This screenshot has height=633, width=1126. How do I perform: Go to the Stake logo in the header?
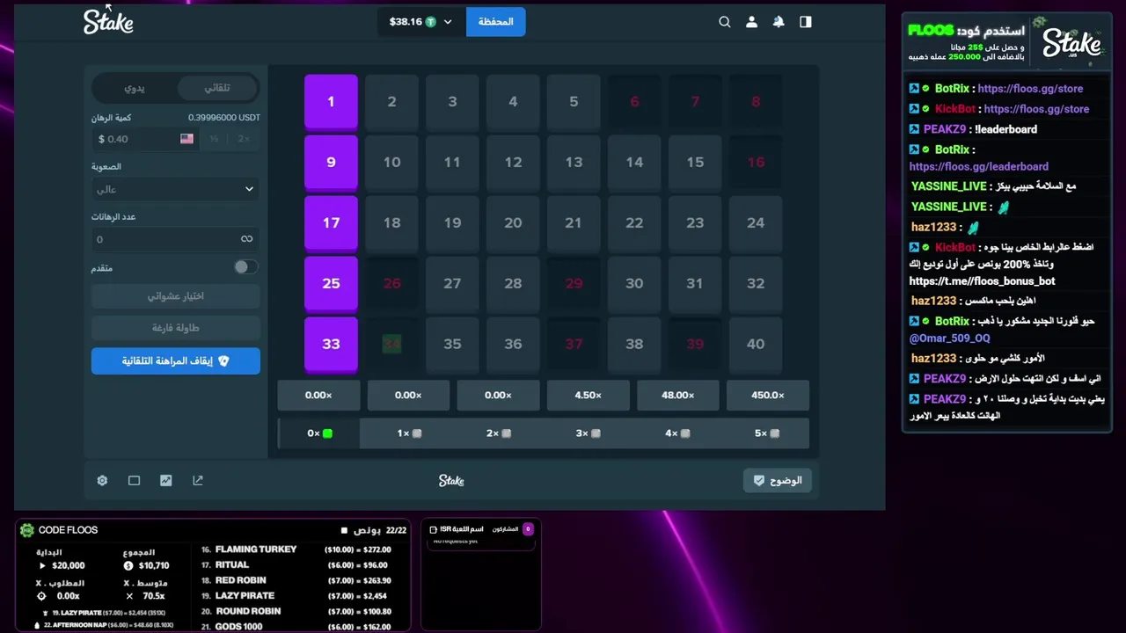tap(108, 22)
